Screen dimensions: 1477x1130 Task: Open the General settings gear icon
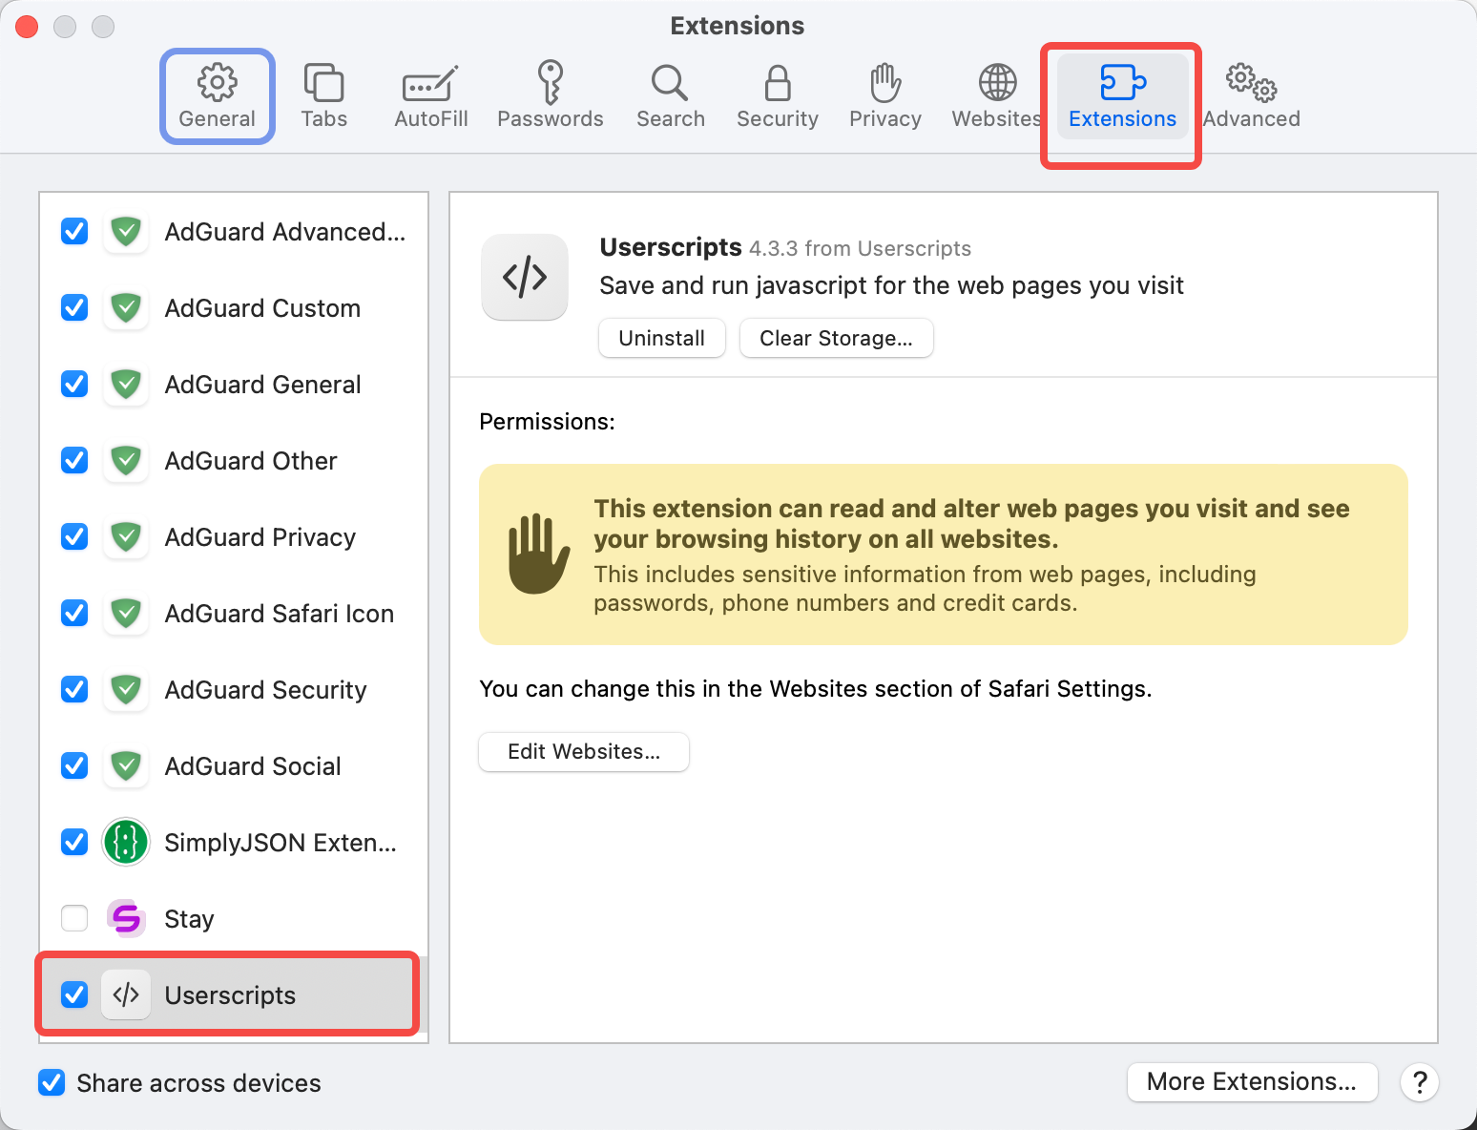(x=218, y=83)
